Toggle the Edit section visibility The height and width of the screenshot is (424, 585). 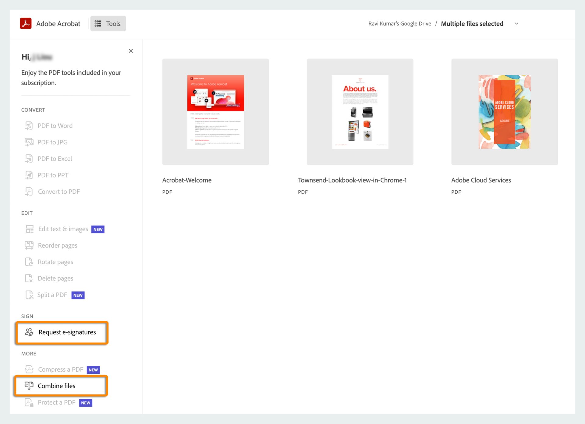(27, 213)
